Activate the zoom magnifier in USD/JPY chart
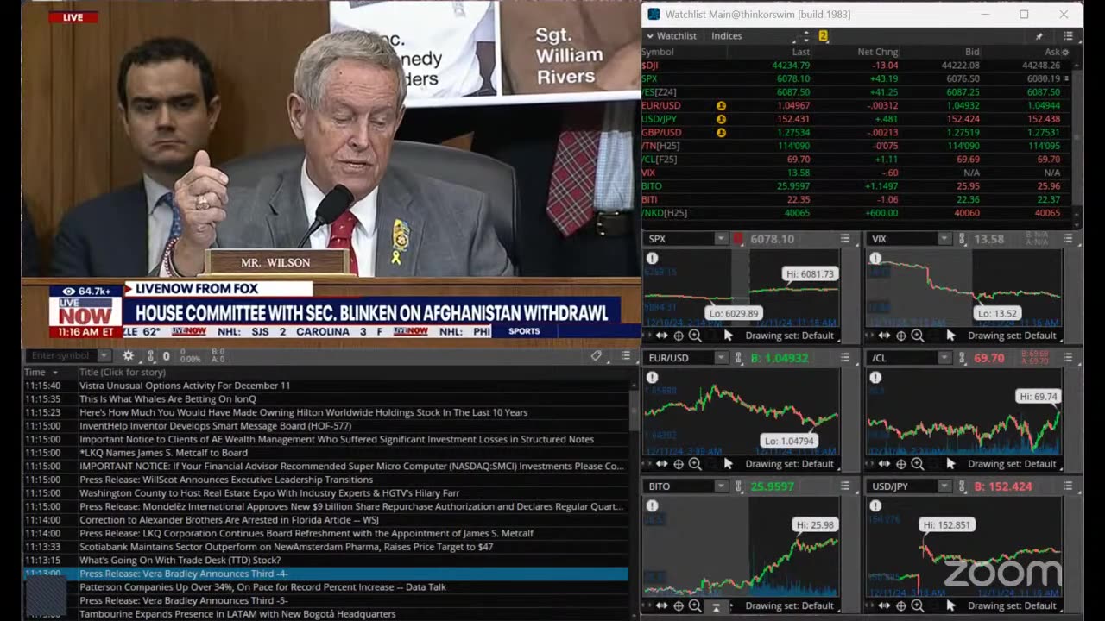The height and width of the screenshot is (621, 1105). 918,605
